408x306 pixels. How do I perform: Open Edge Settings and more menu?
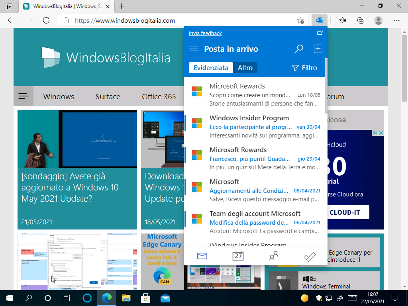pyautogui.click(x=397, y=20)
